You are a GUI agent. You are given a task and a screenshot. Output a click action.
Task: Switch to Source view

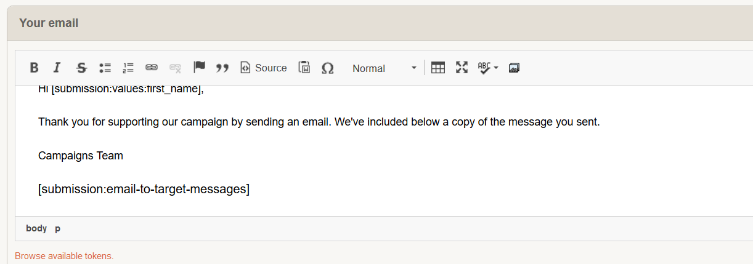264,68
